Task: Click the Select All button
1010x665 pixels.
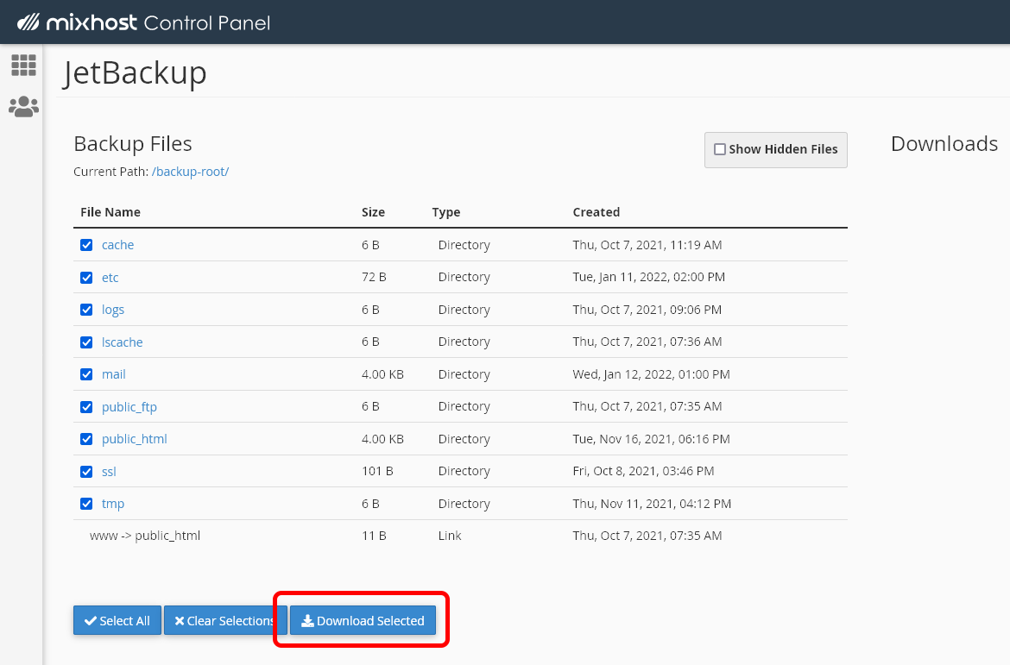Action: pyautogui.click(x=117, y=621)
